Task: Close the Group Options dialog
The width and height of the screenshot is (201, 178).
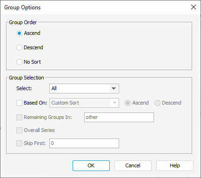Action: click(x=194, y=7)
